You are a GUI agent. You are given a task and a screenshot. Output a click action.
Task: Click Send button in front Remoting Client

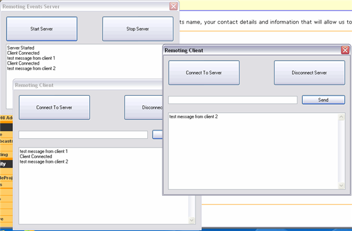point(323,100)
